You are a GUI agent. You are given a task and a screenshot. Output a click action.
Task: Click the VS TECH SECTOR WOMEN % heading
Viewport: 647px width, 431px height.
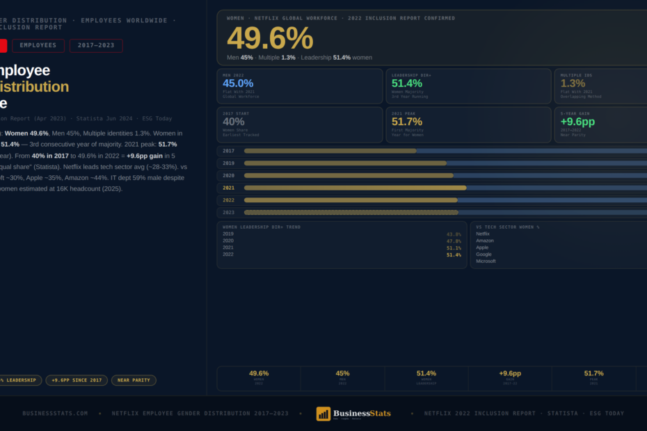tap(508, 227)
